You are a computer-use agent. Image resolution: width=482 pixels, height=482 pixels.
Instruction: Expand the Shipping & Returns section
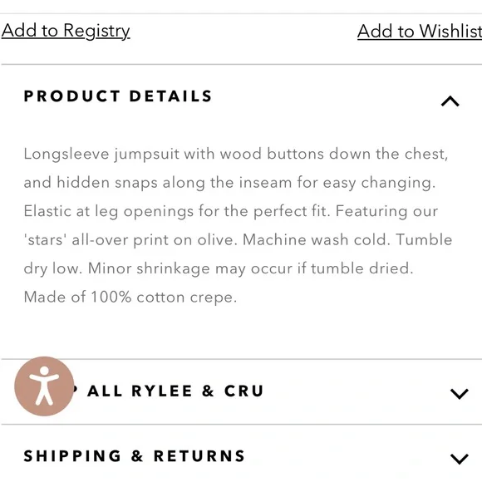241,456
